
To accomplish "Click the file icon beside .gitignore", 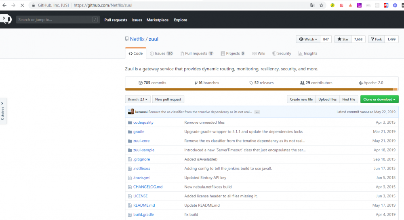I will pyautogui.click(x=130, y=159).
